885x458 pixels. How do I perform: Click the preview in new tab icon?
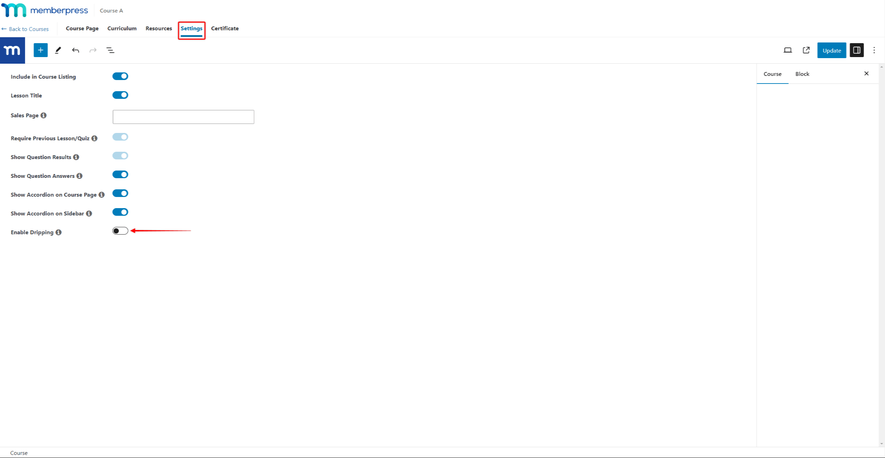click(806, 50)
